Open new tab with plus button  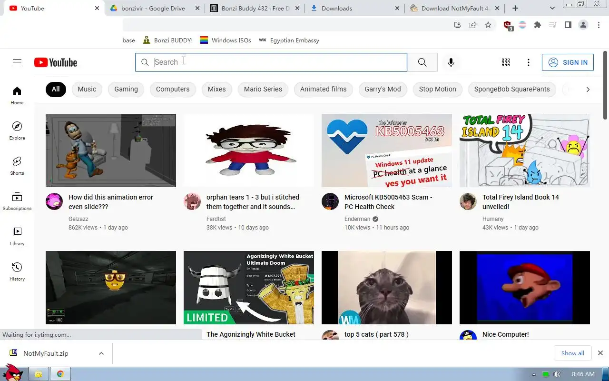[515, 8]
